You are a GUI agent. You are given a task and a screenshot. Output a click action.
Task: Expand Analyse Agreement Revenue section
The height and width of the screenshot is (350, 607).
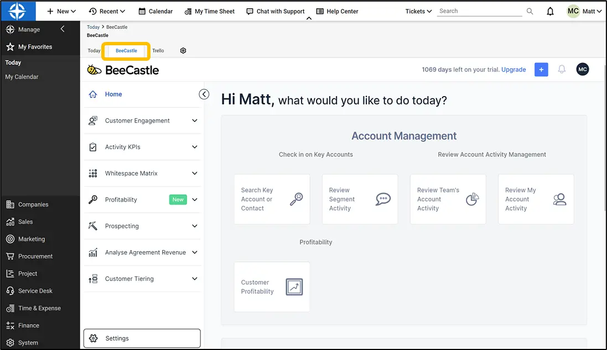click(x=142, y=252)
